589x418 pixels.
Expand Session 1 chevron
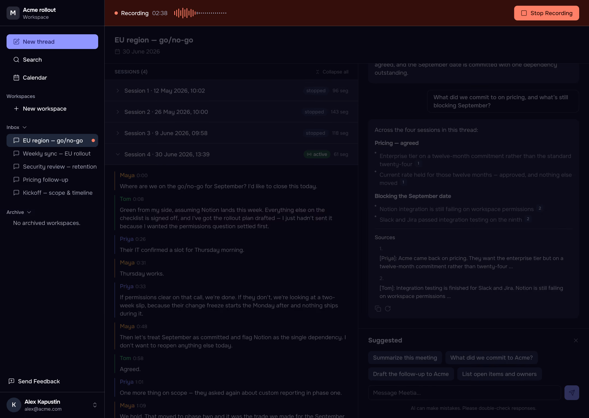tap(118, 91)
